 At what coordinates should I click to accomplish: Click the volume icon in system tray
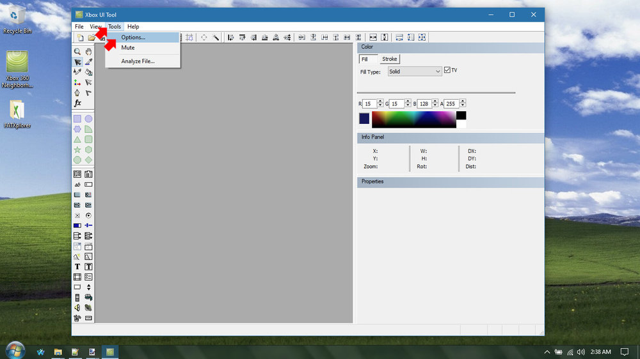pos(581,352)
